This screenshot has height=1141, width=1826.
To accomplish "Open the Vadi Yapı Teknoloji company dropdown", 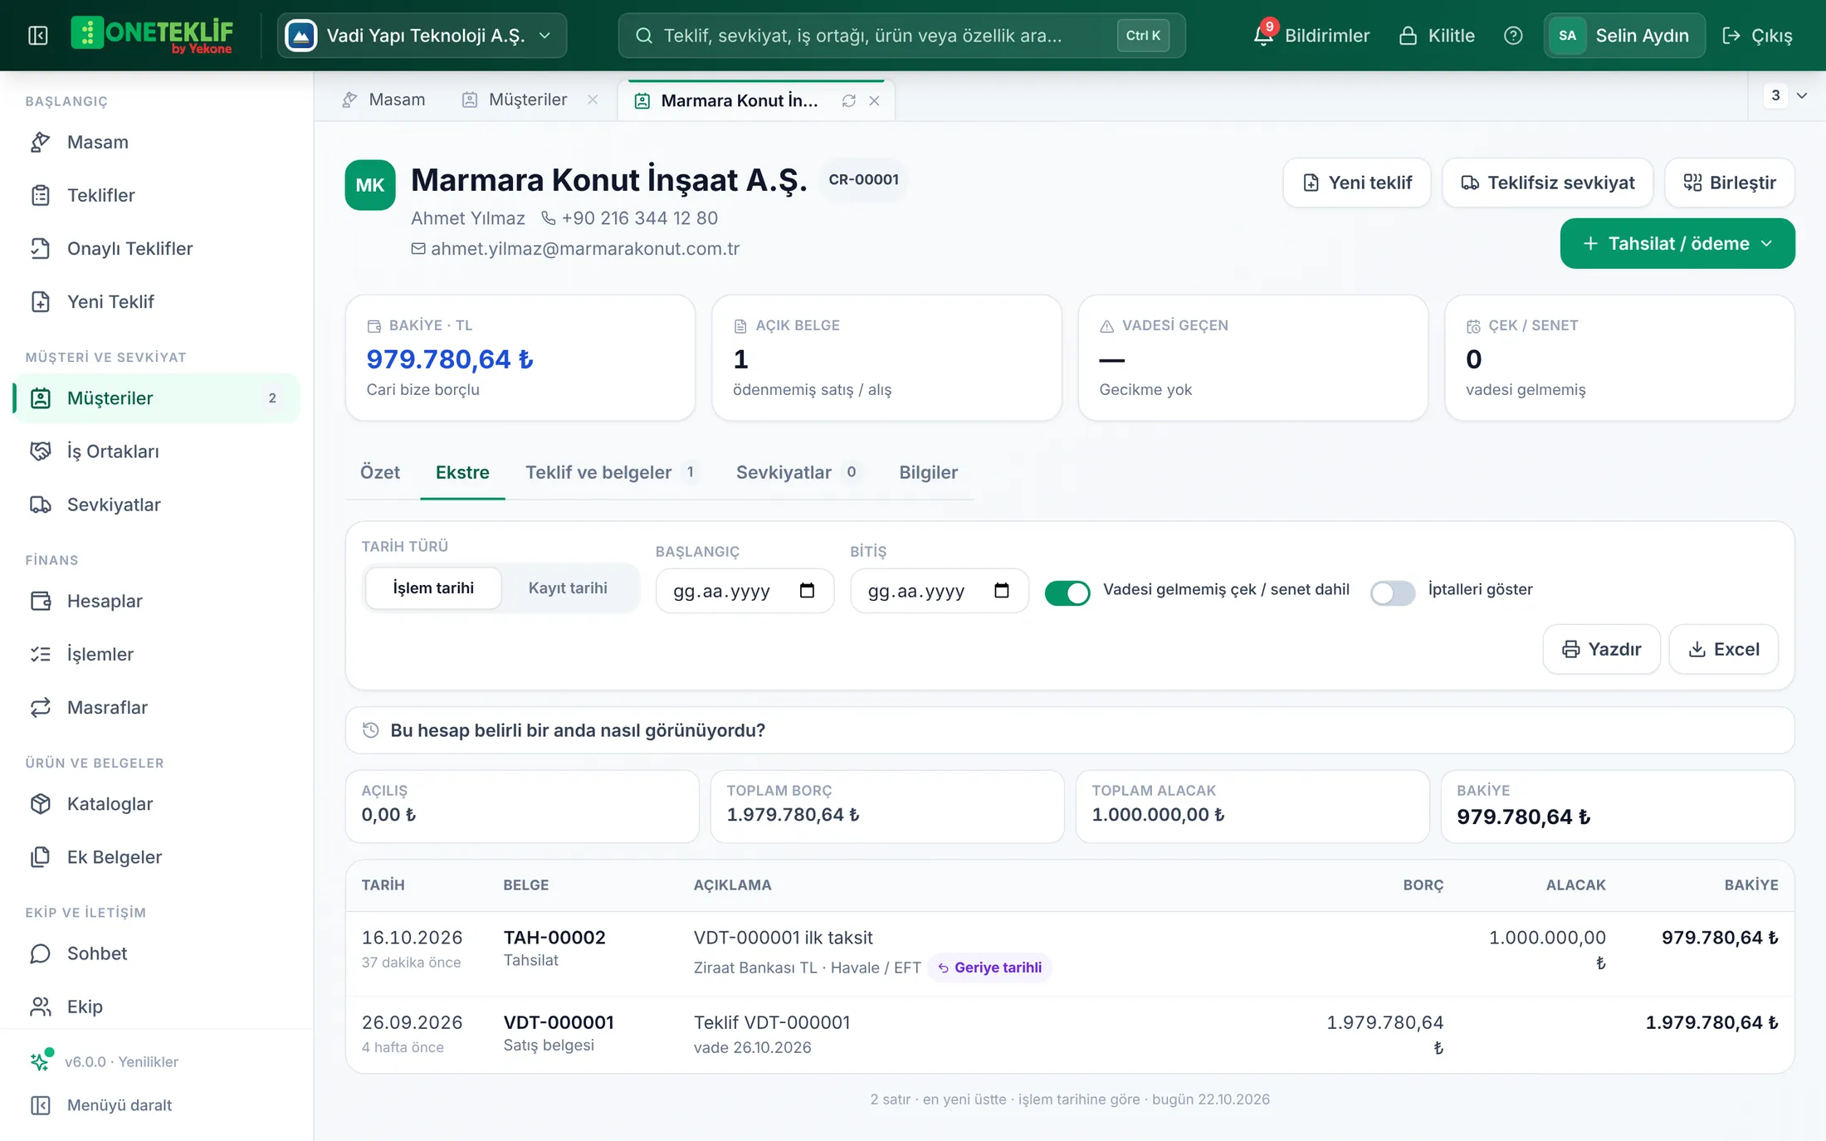I will coord(422,36).
